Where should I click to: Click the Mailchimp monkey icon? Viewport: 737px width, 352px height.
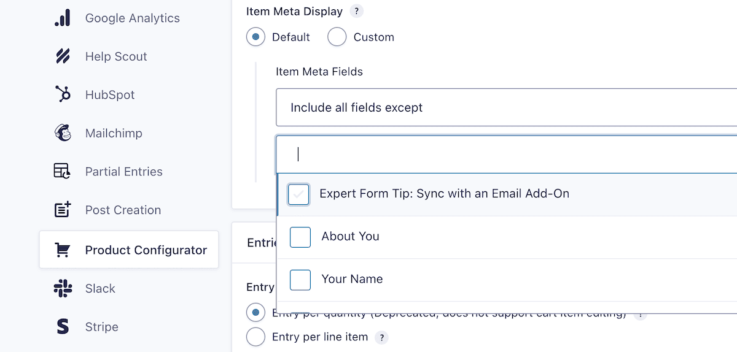click(62, 133)
